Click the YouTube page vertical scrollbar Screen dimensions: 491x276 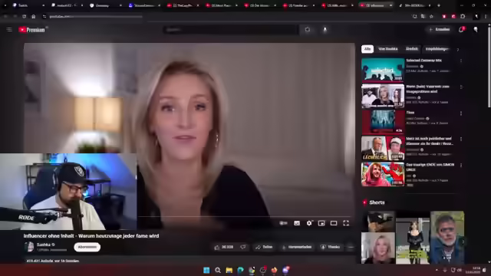click(x=489, y=67)
